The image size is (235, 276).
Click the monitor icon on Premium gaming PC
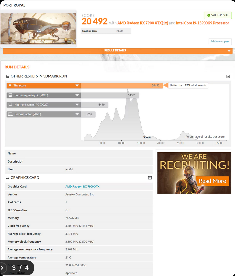pos(10,95)
